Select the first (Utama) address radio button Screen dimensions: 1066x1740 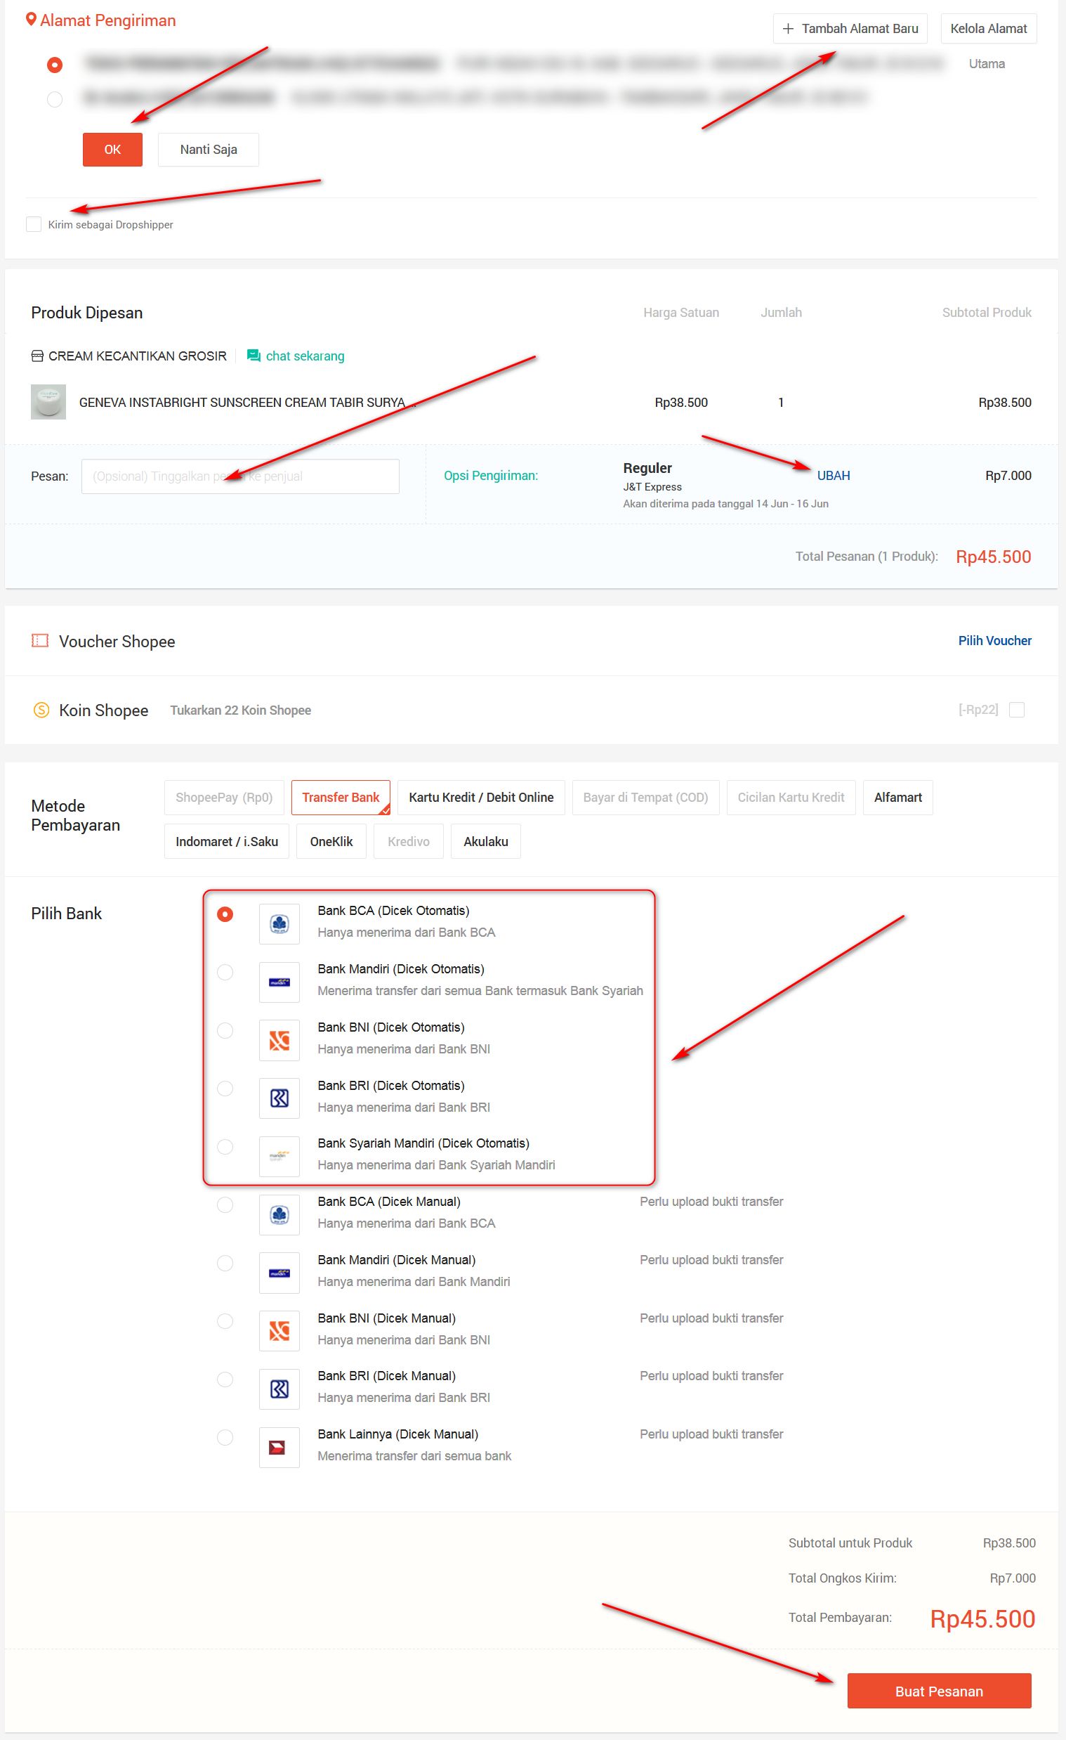pyautogui.click(x=54, y=65)
